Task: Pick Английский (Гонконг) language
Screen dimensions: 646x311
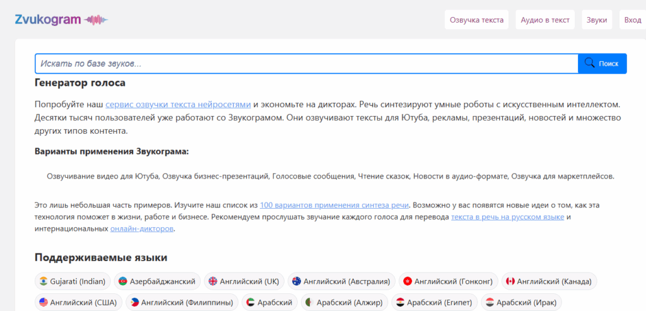Action: 449,281
